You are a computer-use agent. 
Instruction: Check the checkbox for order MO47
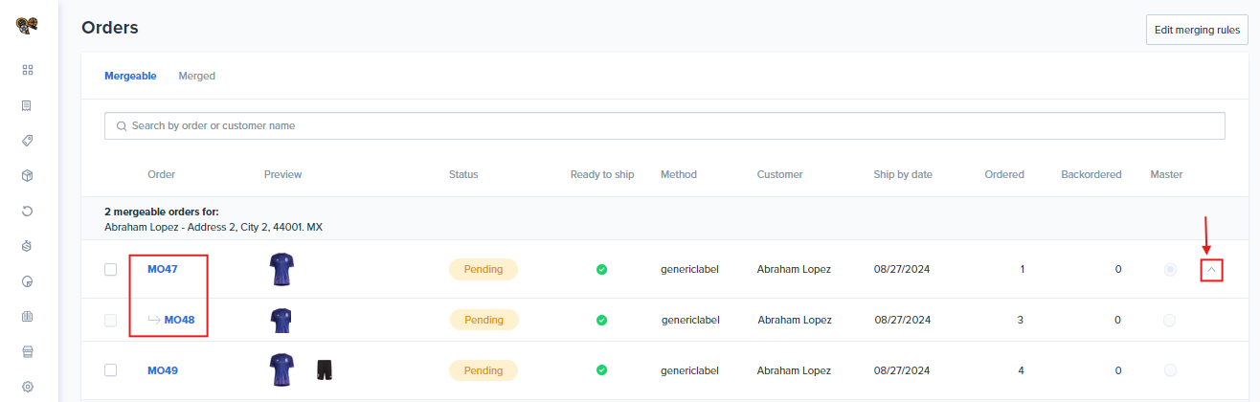pyautogui.click(x=110, y=270)
